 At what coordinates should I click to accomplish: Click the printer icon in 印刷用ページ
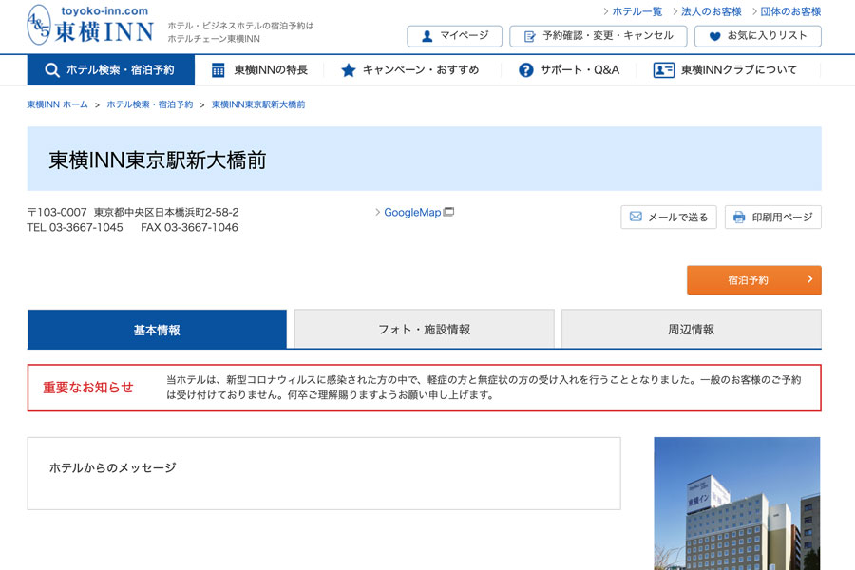[x=739, y=218]
